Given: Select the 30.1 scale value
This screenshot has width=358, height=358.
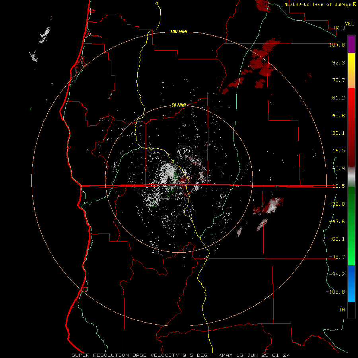Looking at the screenshot, I should click(x=339, y=133).
